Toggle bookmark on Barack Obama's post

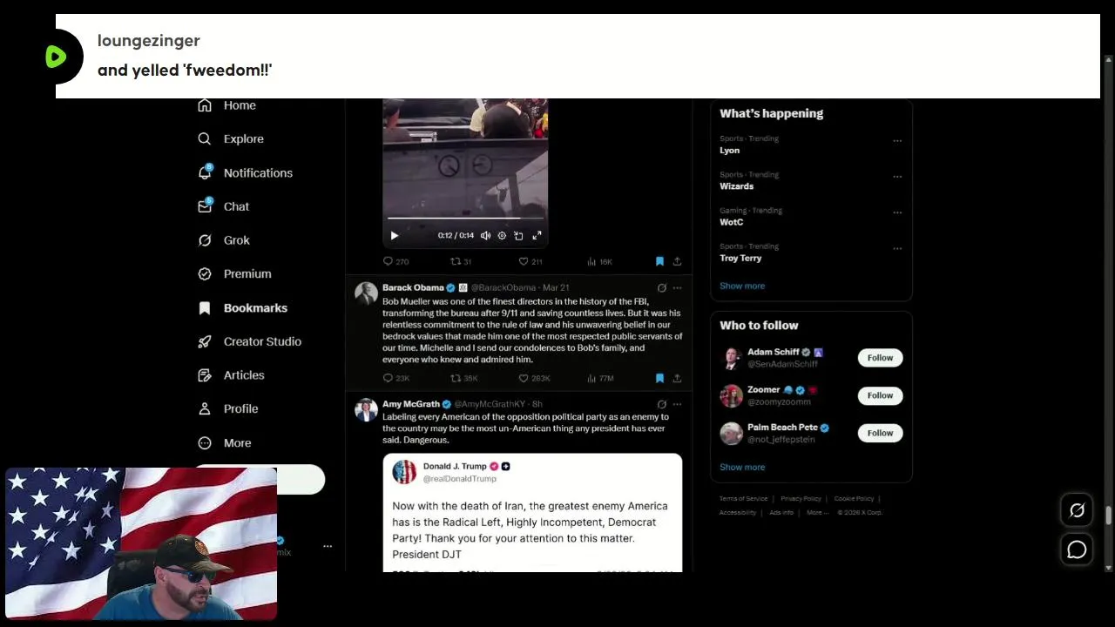coord(659,378)
